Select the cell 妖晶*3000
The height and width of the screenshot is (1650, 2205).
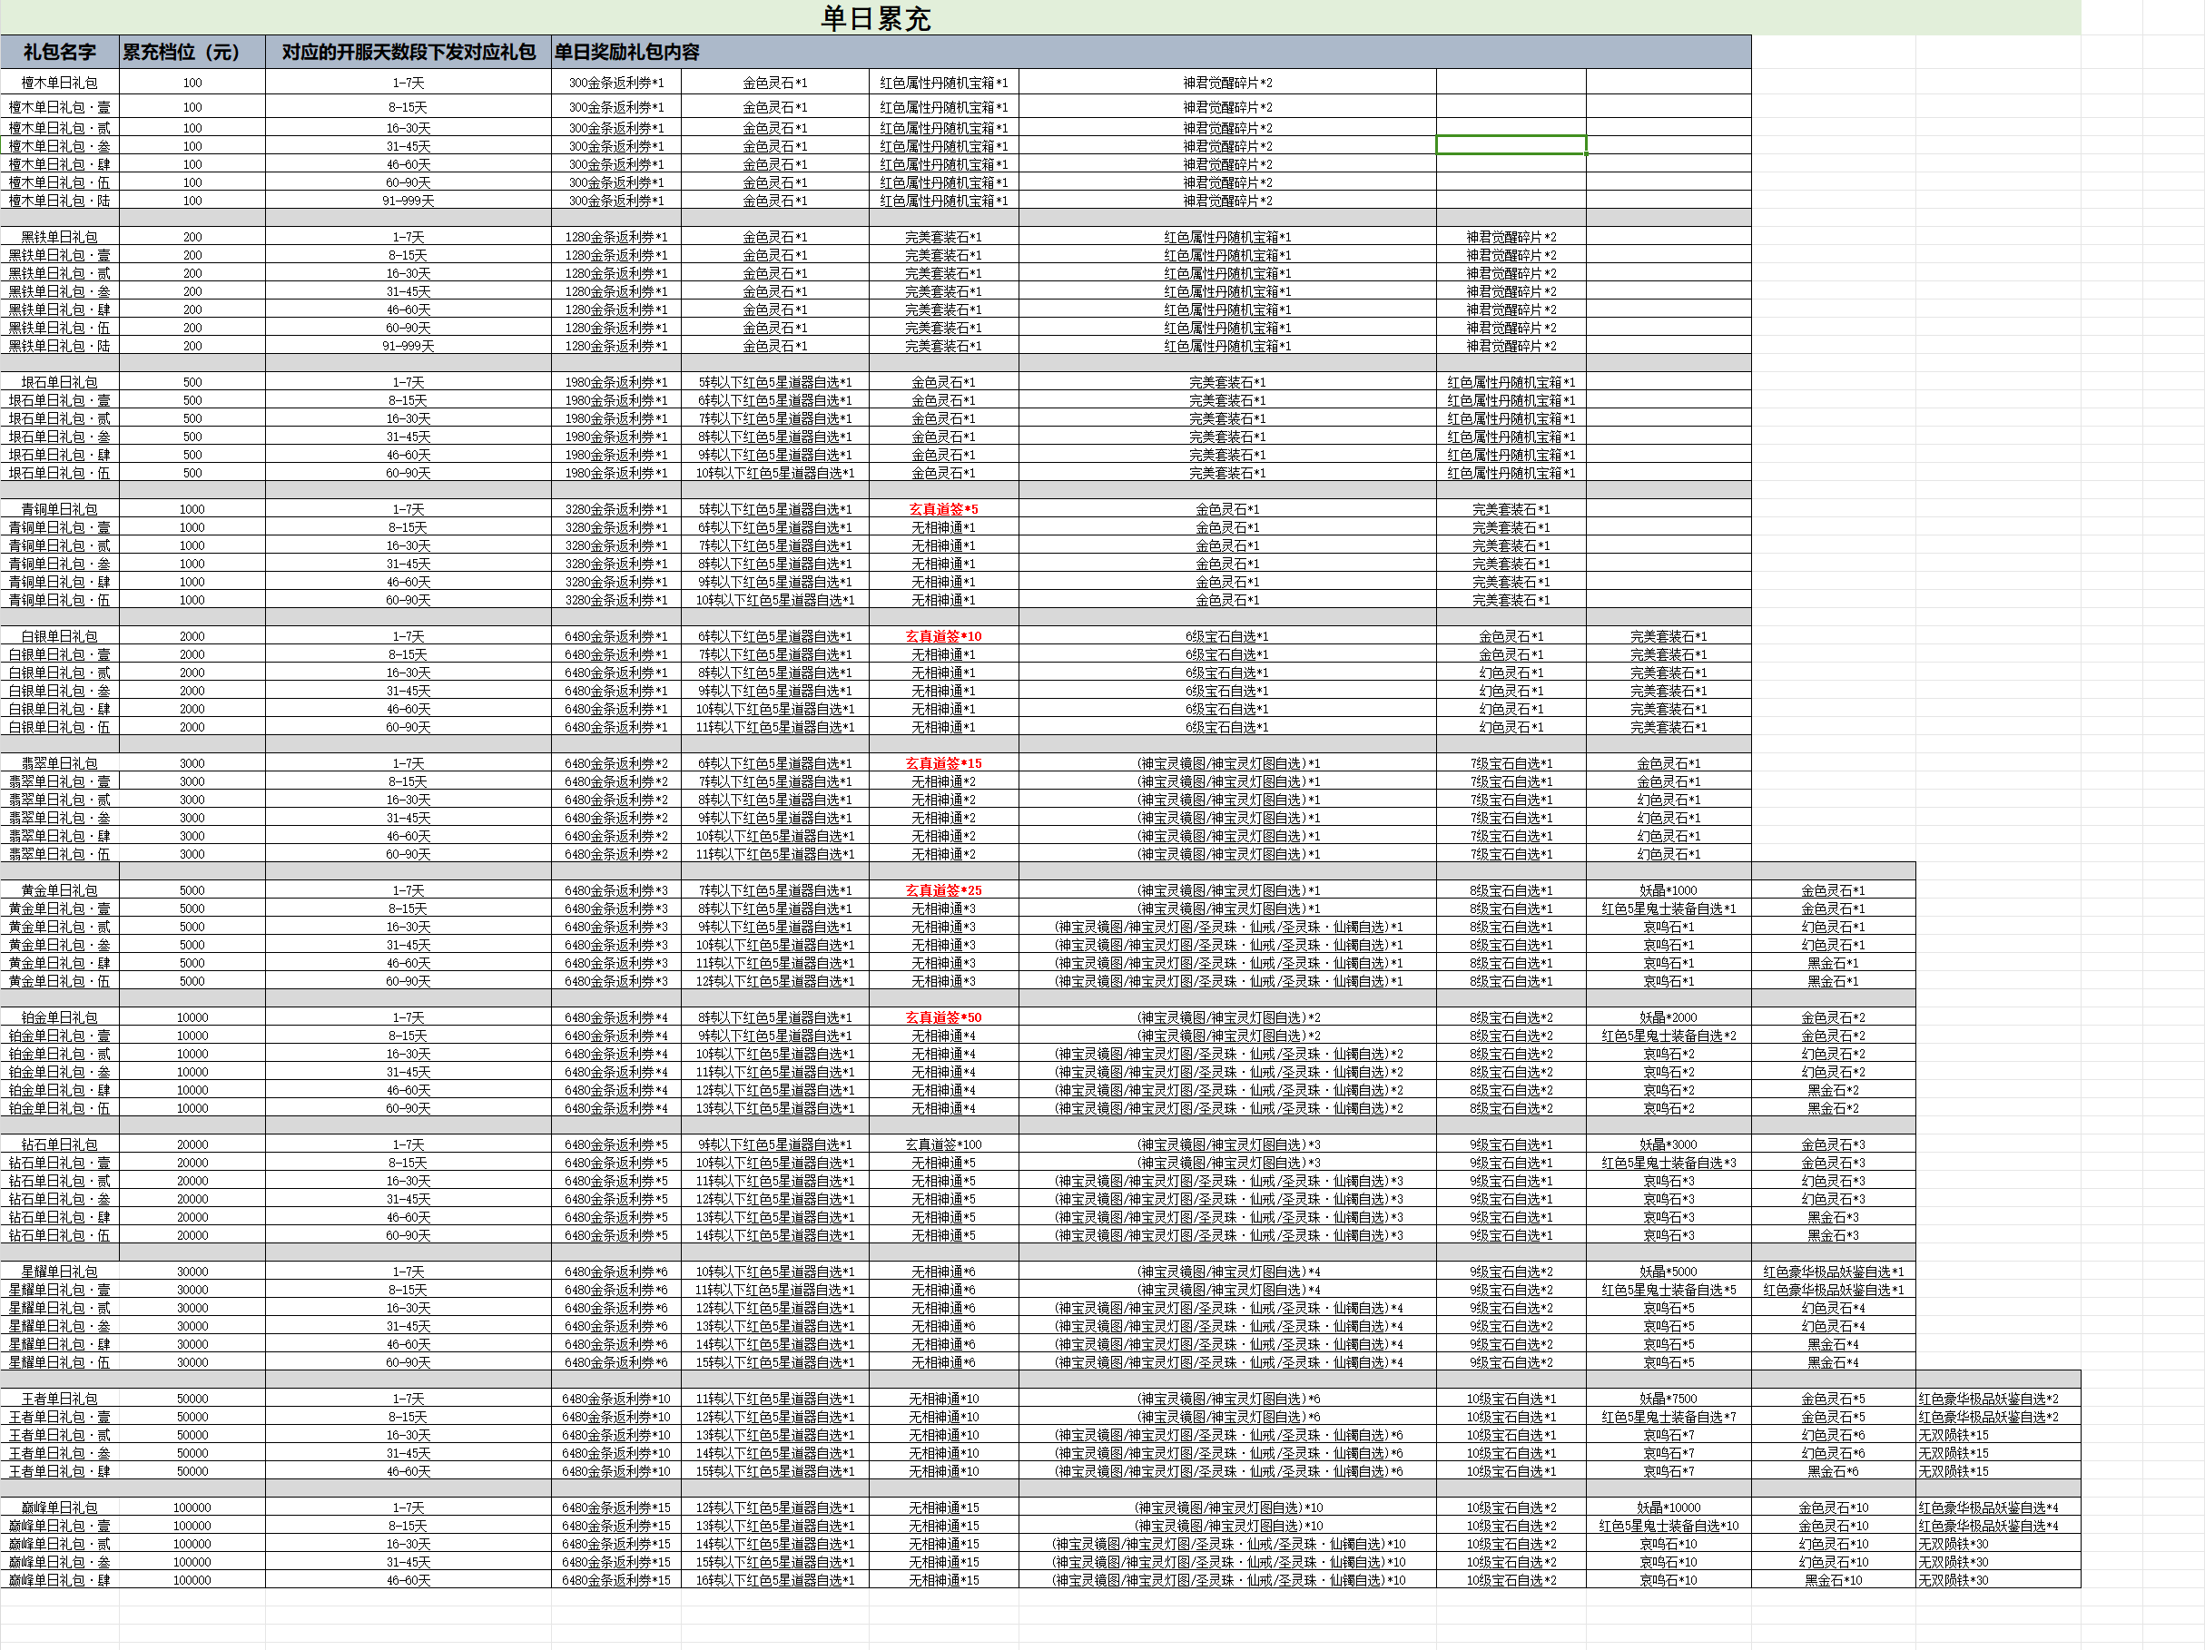1669,1144
